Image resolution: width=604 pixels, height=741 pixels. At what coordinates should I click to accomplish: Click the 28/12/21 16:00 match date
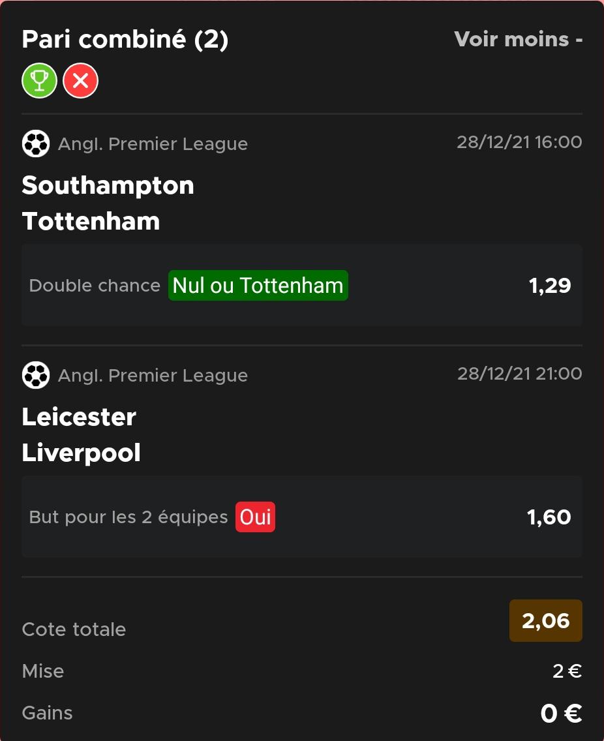coord(519,142)
